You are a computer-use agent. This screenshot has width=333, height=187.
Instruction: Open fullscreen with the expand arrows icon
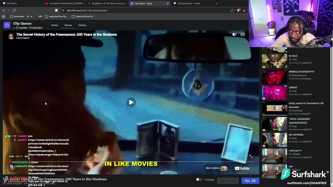coord(251,156)
